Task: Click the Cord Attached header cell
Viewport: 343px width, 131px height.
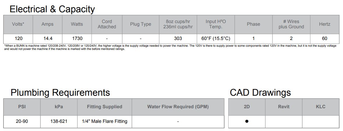Action: tap(107, 24)
